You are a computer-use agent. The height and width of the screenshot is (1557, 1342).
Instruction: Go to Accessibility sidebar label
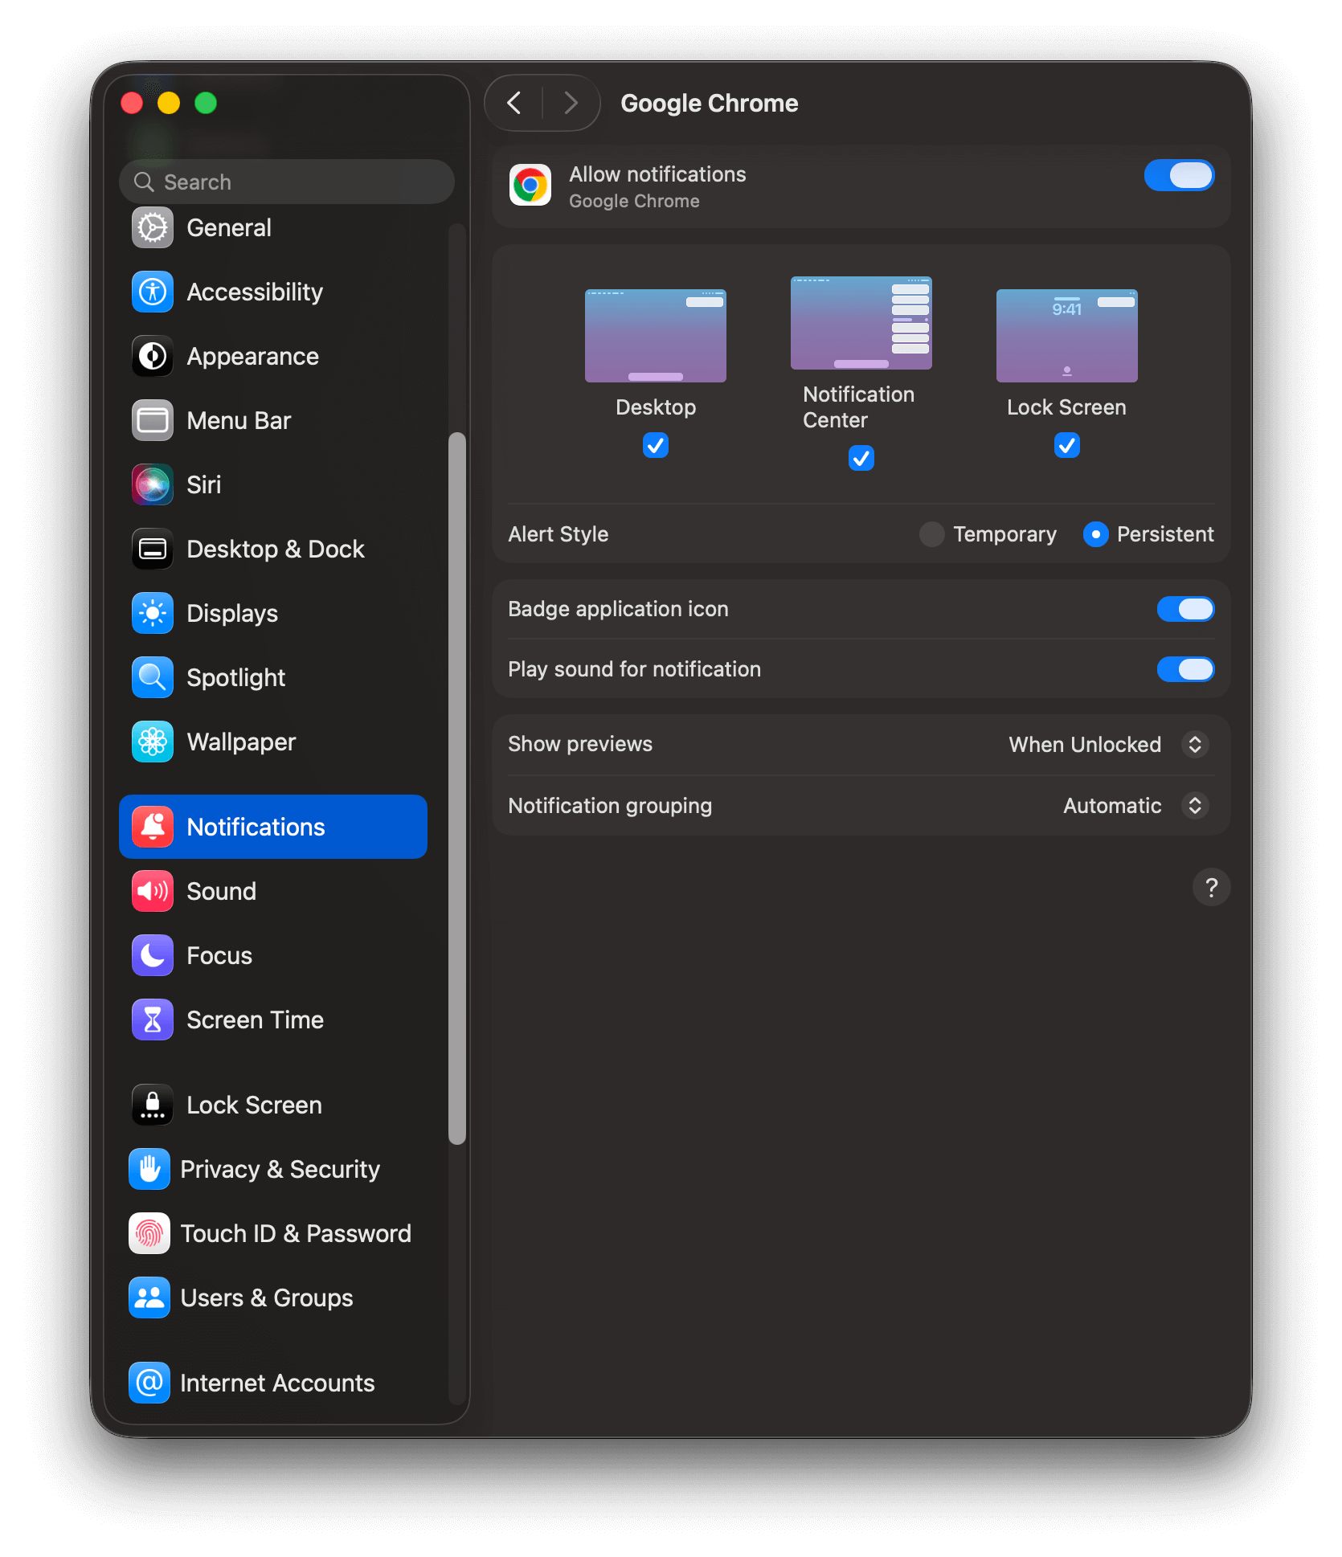tap(255, 292)
